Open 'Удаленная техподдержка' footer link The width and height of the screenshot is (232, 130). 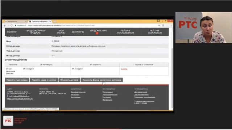pos(145,97)
